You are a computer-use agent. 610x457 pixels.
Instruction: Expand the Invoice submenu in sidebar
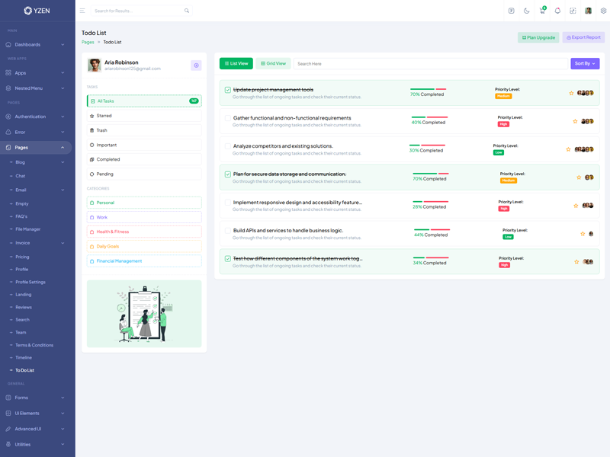pyautogui.click(x=36, y=243)
